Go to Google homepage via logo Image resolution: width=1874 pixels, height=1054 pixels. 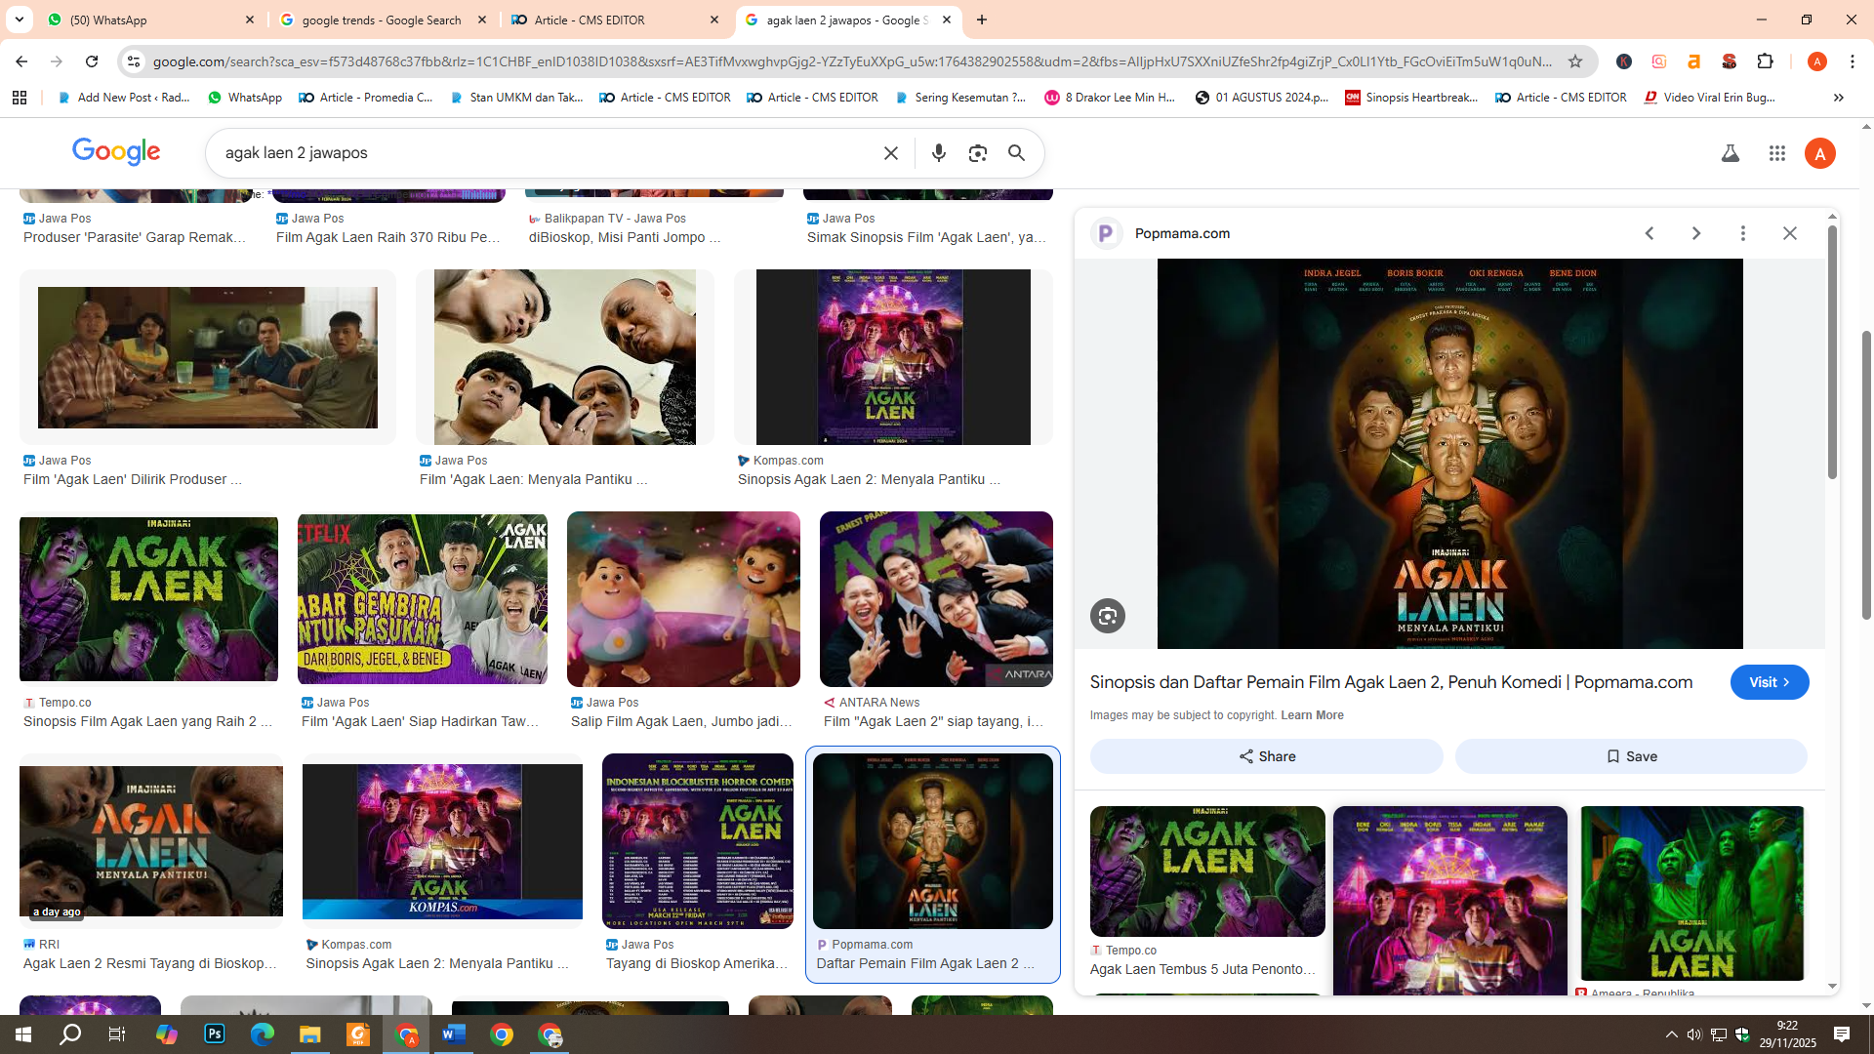coord(116,152)
